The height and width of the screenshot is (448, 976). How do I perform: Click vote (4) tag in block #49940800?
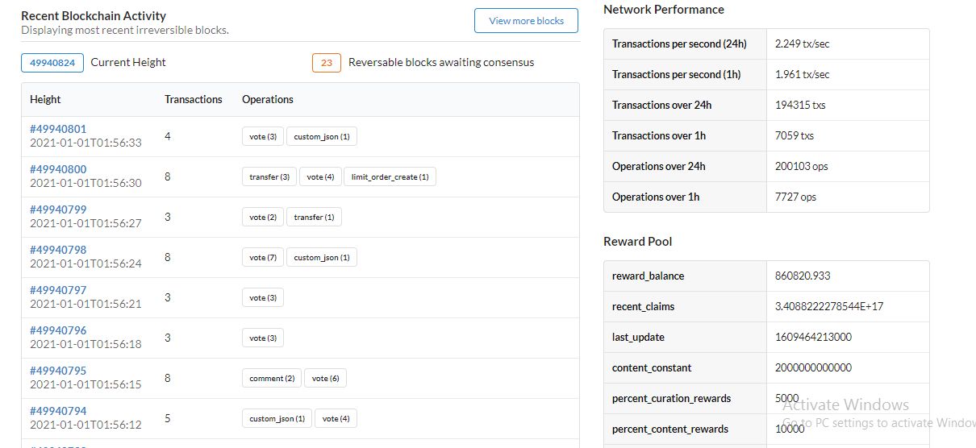tap(320, 176)
